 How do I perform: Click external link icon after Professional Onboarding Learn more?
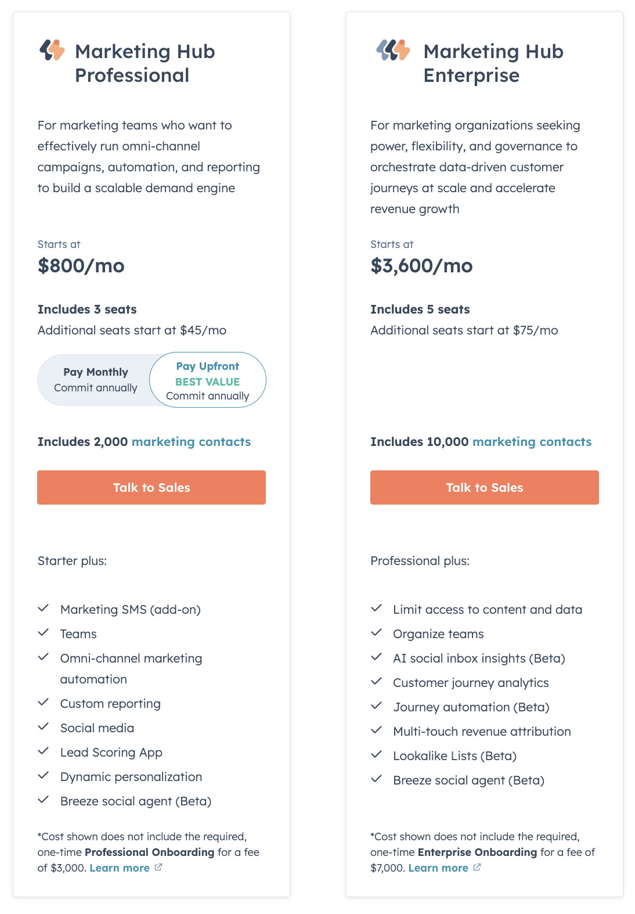pyautogui.click(x=158, y=868)
